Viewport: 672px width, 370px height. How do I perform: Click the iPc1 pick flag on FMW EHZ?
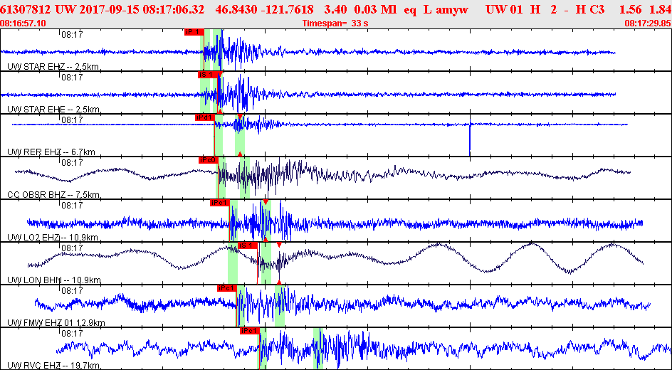[226, 288]
